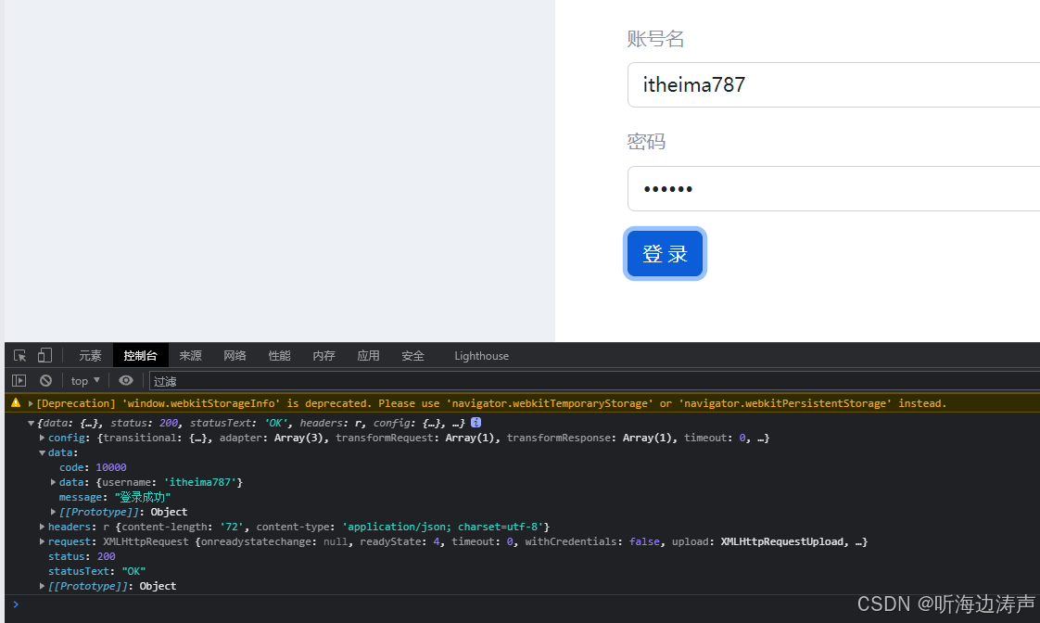Screen dimensions: 1040x623
Task: Click the 密码 label
Action: tap(646, 141)
